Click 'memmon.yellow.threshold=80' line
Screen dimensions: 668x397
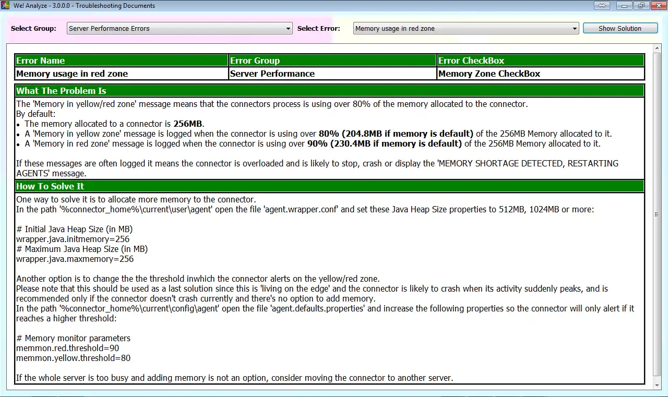point(73,358)
